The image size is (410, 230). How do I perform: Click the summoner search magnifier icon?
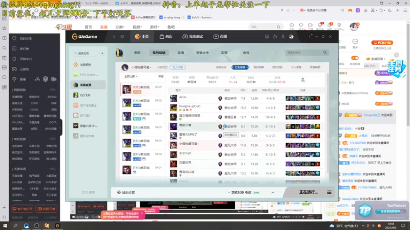325,53
